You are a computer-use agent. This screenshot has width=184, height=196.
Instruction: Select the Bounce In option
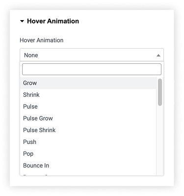point(88,166)
